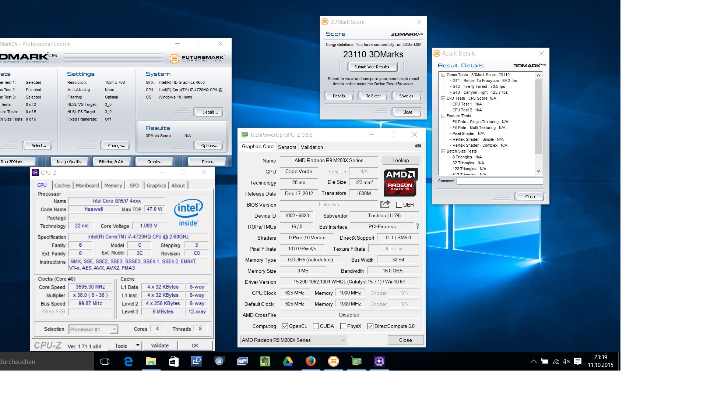
Task: Open the Sensors tab in GPU-Z
Action: click(x=287, y=147)
